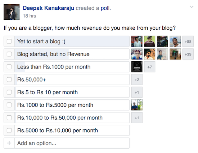Image resolution: width=198 pixels, height=153 pixels.
Task: Show the +88 more voters list
Action: click(188, 41)
